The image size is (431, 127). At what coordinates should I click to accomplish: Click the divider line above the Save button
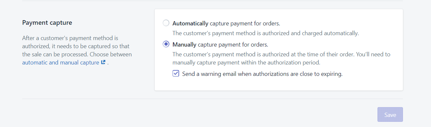pos(212,99)
